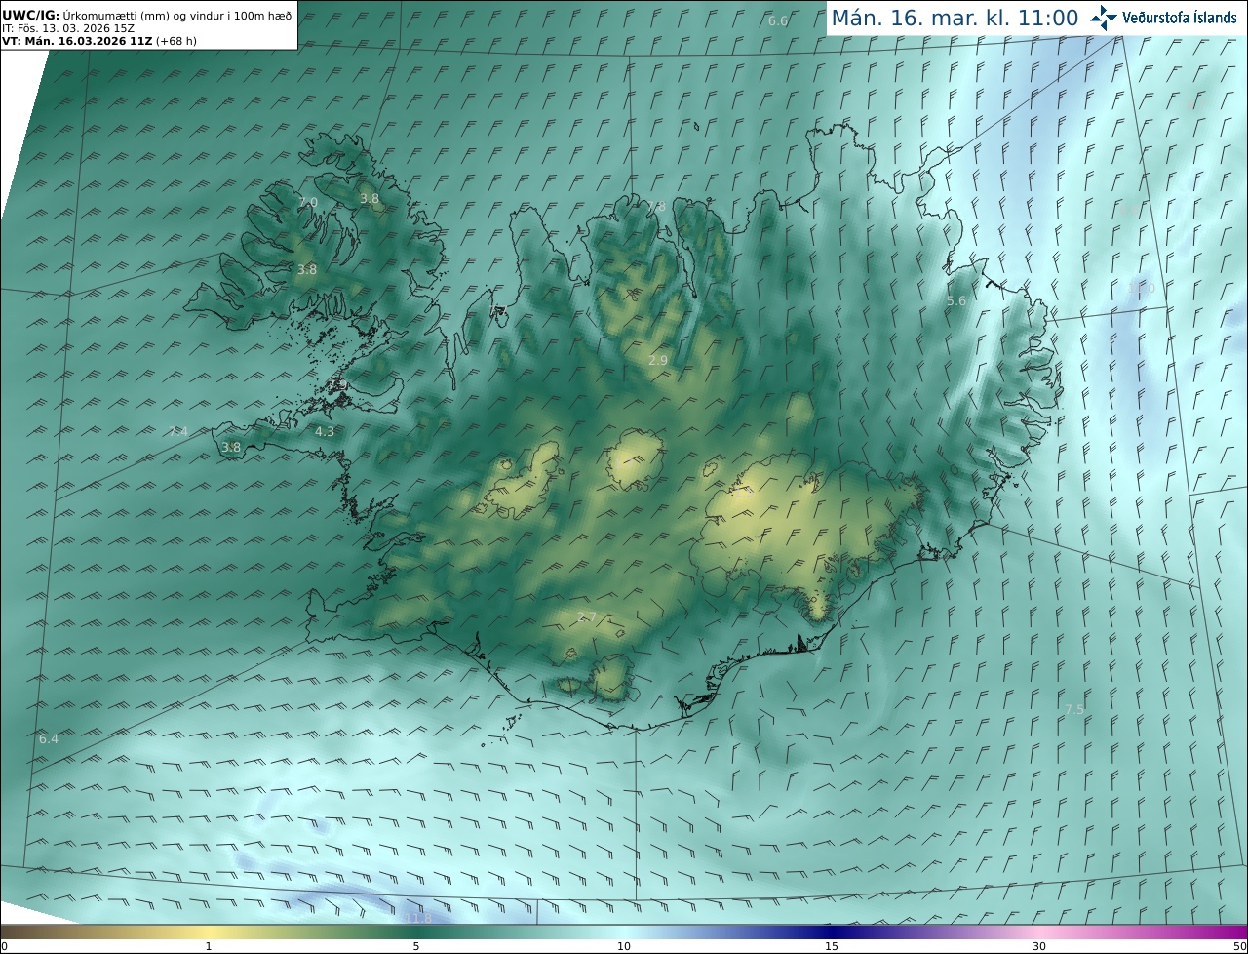Pick the dark green color above the 5 tick

(416, 932)
